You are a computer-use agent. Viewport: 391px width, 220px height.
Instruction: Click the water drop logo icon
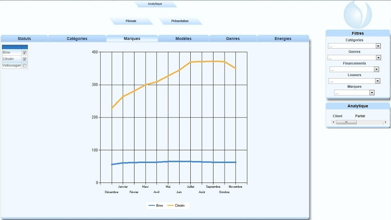357,15
